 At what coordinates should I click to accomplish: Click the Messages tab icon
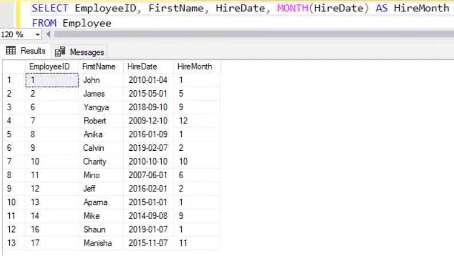(x=58, y=52)
